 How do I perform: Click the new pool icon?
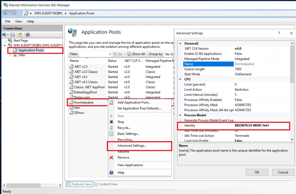(x=71, y=107)
